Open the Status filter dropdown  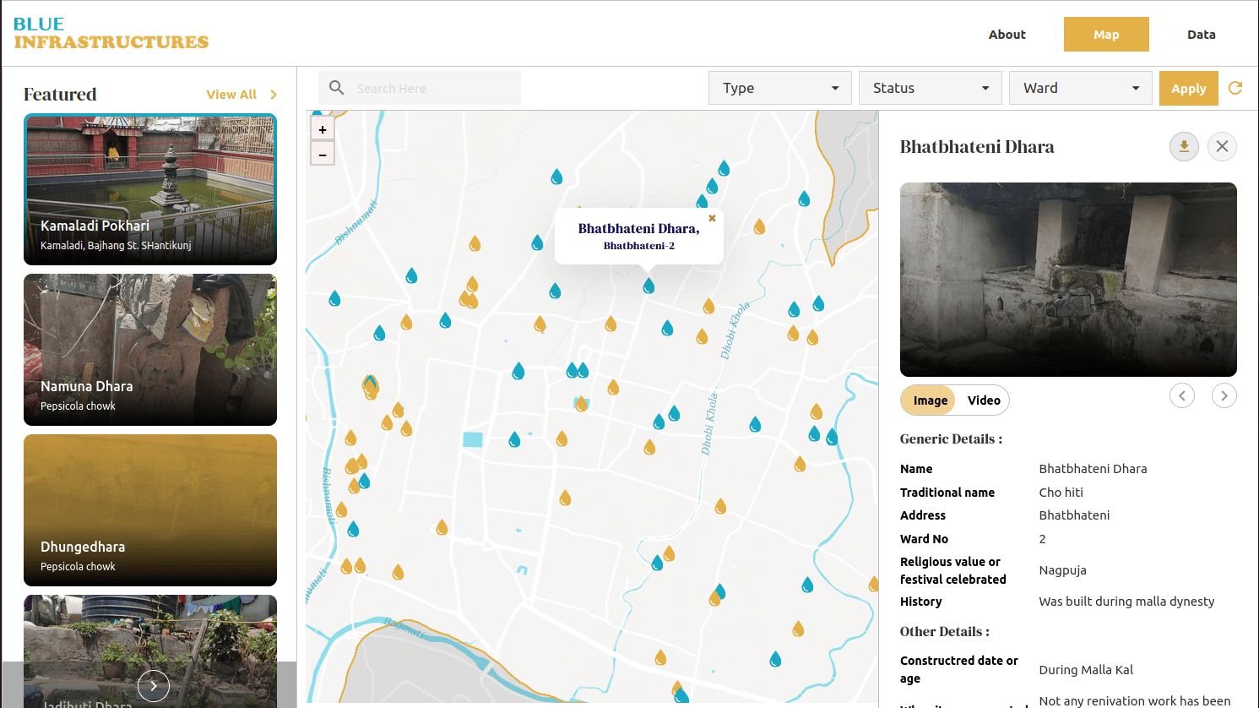pos(931,88)
